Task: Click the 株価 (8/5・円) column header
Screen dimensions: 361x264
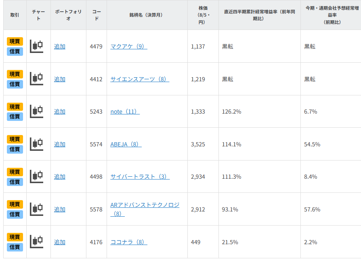Action: pos(203,15)
